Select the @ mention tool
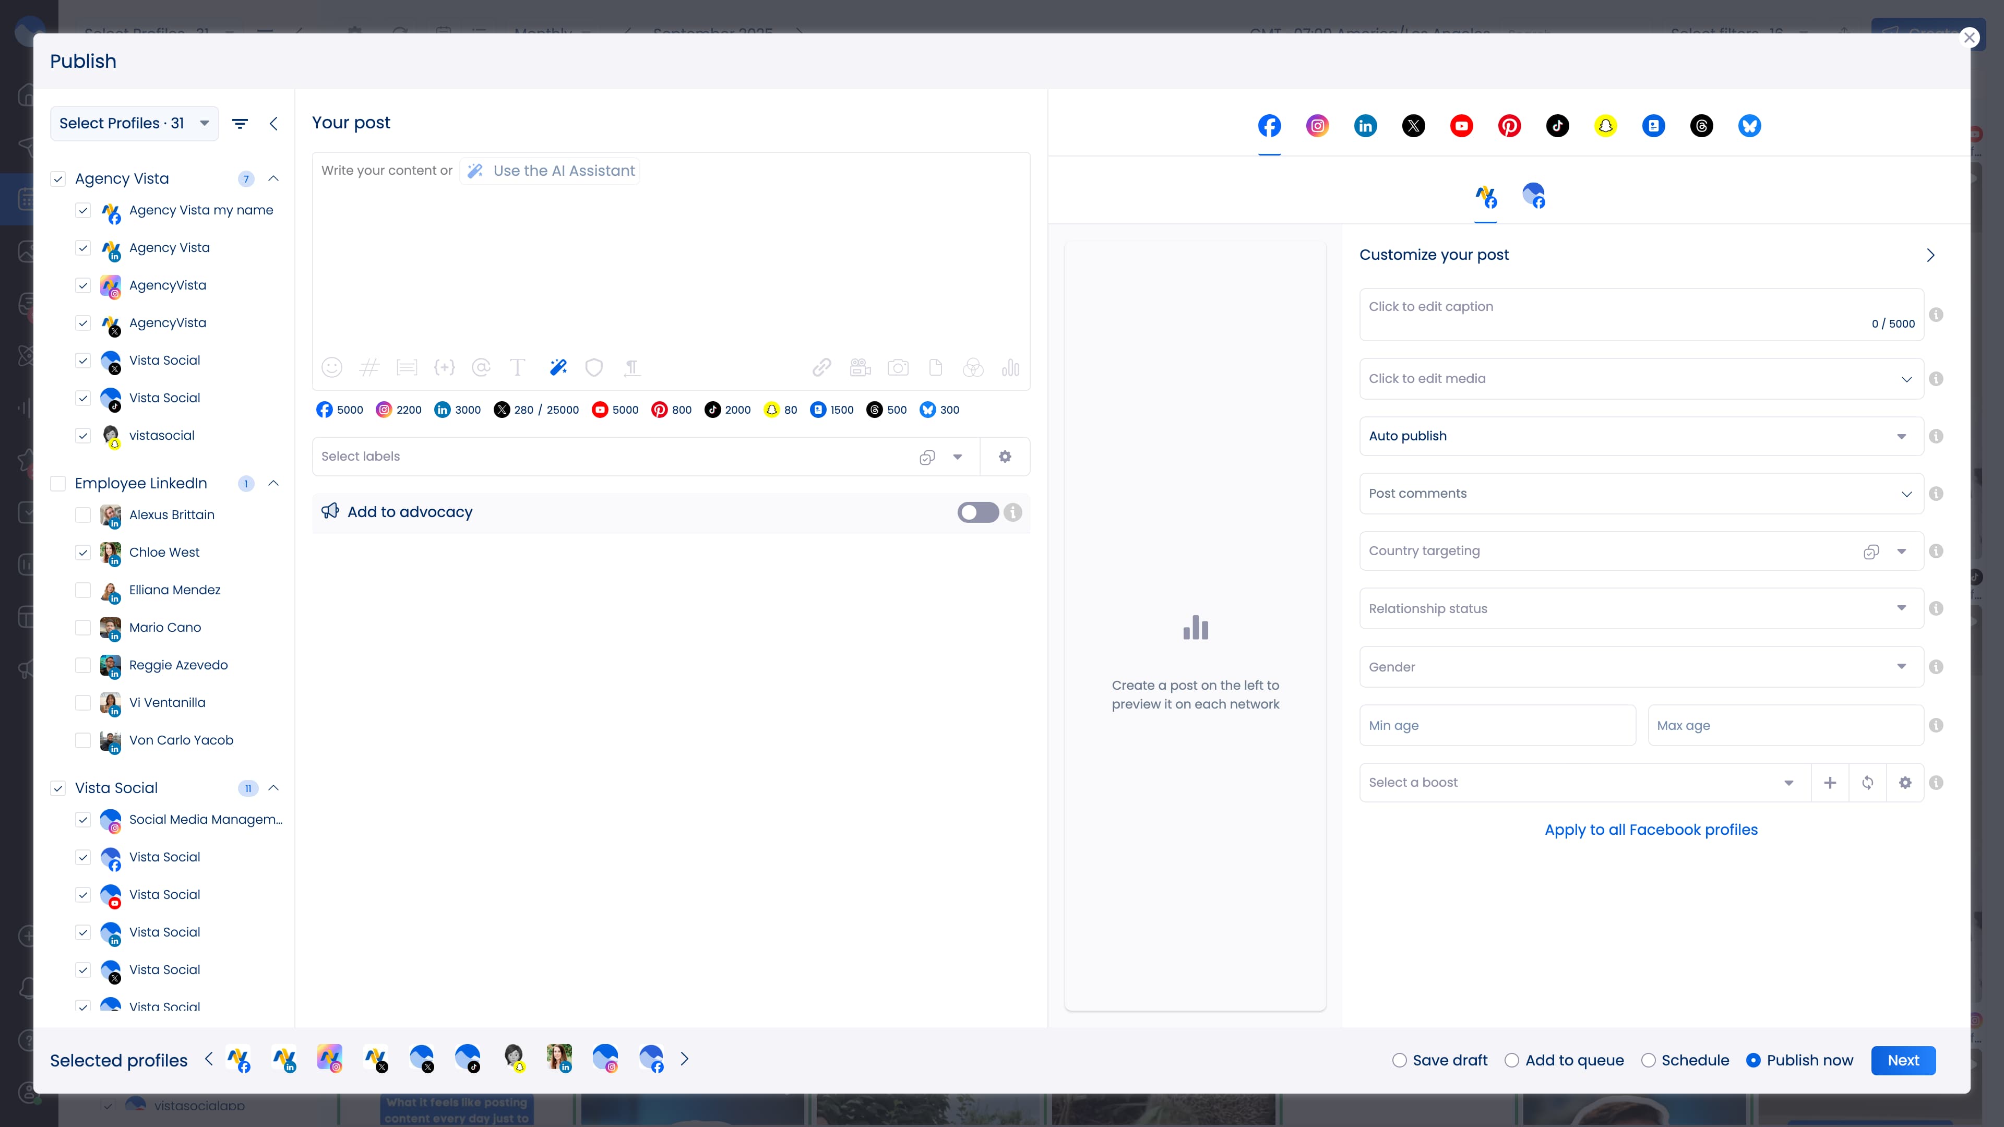The width and height of the screenshot is (2004, 1127). [x=482, y=367]
